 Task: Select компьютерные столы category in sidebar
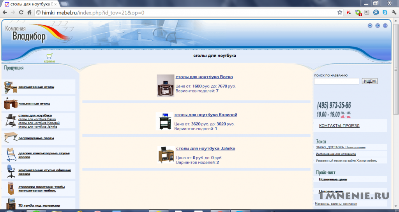pyautogui.click(x=36, y=87)
